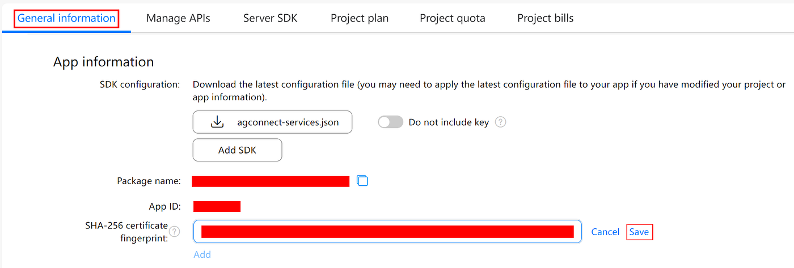Go to the Server SDK tab
Screen dimensions: 794x268
coord(270,18)
